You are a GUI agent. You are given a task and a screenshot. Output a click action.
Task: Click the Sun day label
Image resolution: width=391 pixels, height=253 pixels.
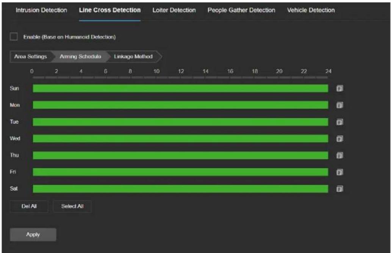click(14, 88)
